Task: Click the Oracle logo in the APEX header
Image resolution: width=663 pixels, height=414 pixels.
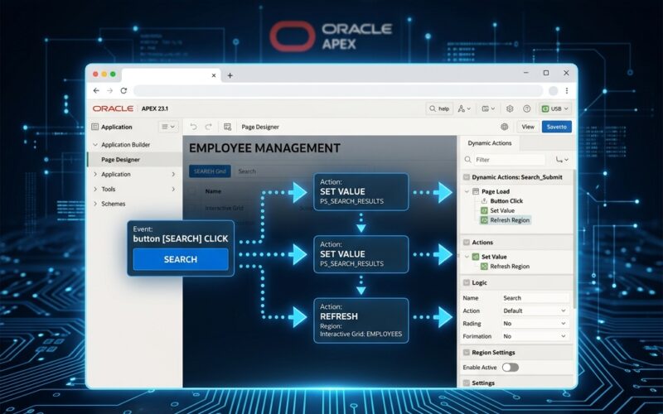Action: [113, 108]
